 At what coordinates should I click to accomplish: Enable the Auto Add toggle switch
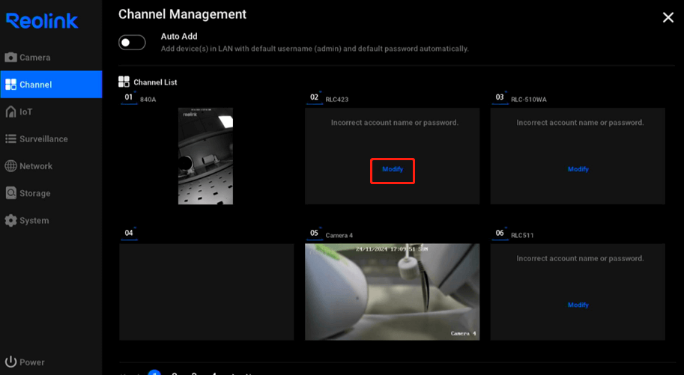coord(132,43)
